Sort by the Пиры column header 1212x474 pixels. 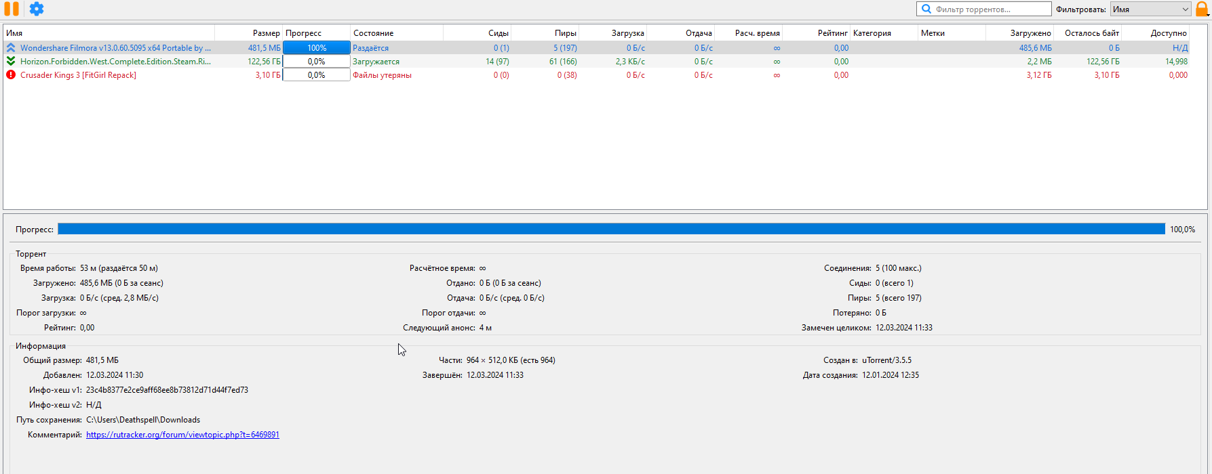coord(545,33)
